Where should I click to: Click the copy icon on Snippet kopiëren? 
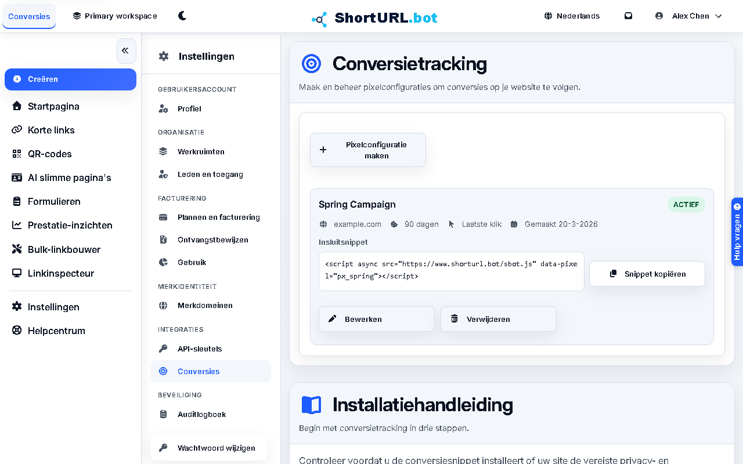point(613,274)
